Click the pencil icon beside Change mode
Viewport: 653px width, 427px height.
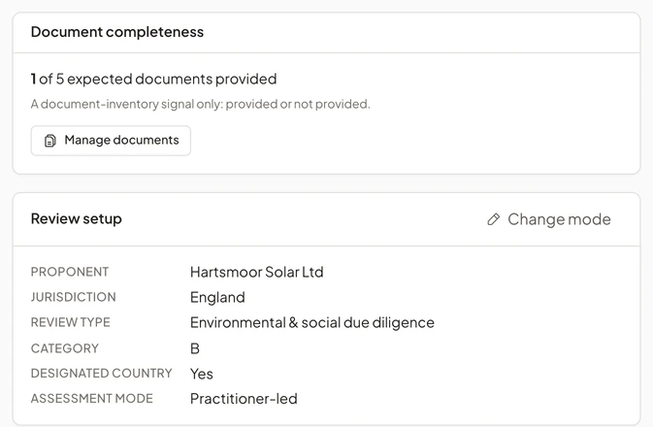coord(494,219)
